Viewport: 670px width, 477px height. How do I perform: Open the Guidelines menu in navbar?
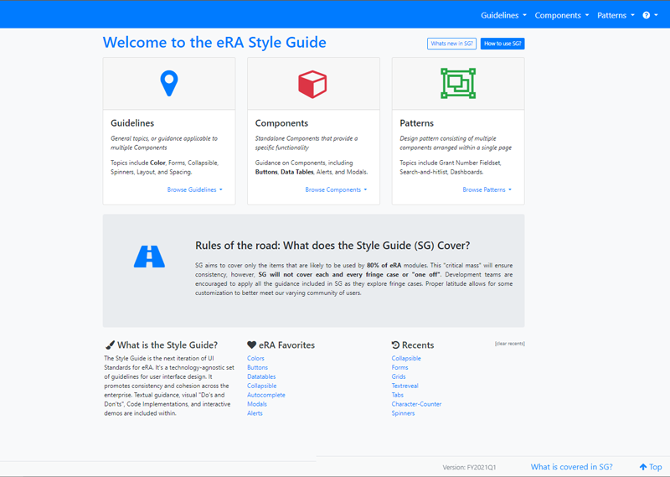pos(503,15)
